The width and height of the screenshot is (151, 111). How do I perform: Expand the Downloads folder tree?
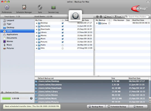tap(37, 30)
